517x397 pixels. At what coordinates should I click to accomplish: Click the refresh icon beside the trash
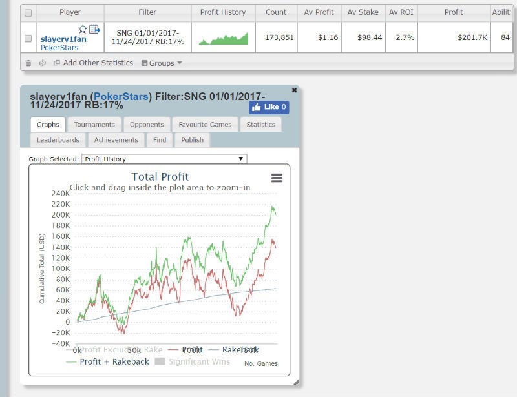click(42, 63)
